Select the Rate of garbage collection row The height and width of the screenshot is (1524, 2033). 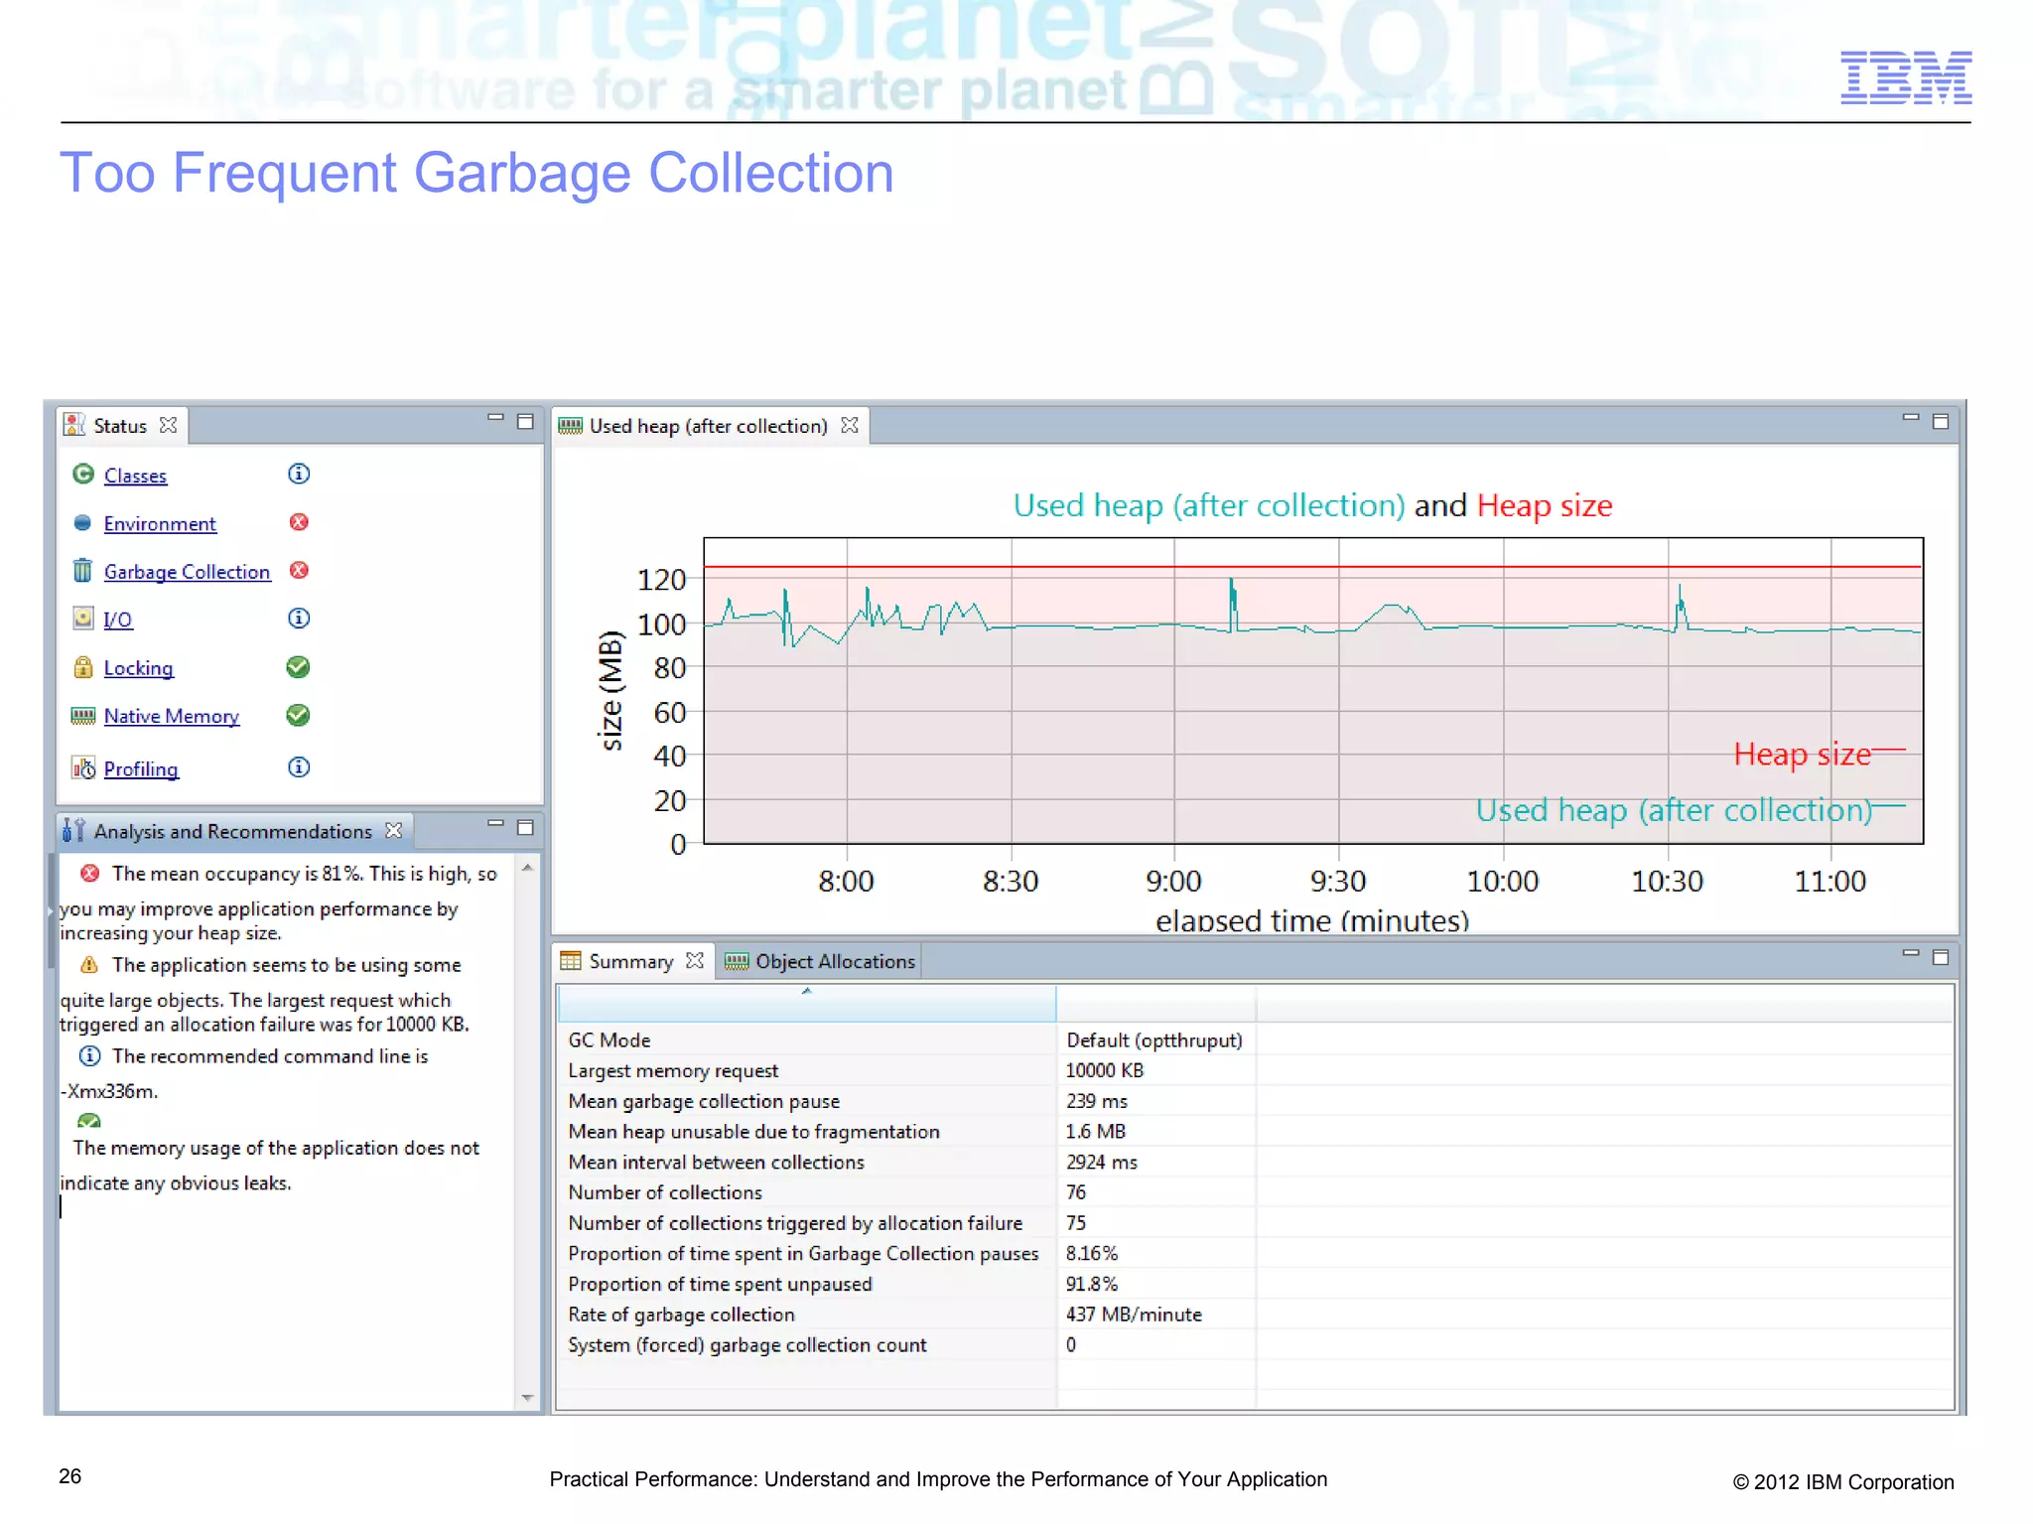click(1255, 1315)
